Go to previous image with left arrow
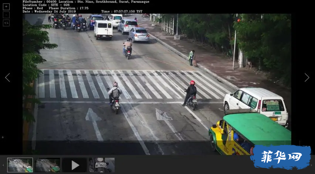The height and width of the screenshot is (174, 315). tap(7, 77)
